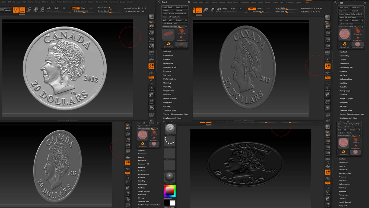The width and height of the screenshot is (369, 208).
Task: Open the Preferences menu in top-left view
Action: [68, 2]
